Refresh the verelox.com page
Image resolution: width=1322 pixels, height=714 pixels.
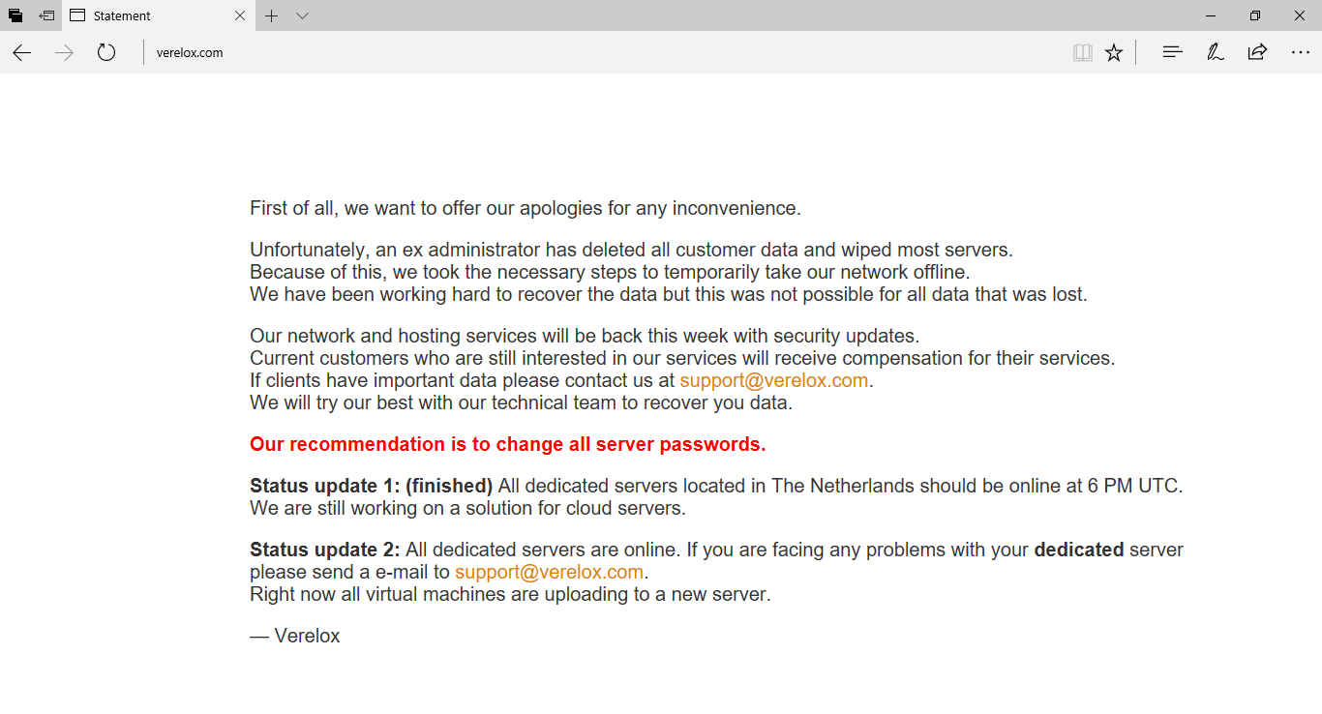(106, 53)
